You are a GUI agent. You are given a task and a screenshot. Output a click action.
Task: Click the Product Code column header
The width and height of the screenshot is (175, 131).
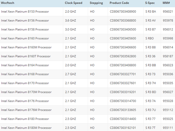[119, 3]
